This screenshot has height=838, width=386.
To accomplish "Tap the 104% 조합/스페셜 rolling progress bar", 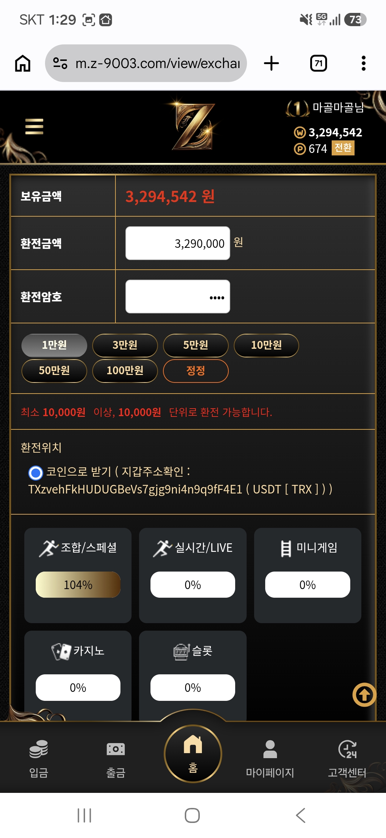I will (x=78, y=584).
